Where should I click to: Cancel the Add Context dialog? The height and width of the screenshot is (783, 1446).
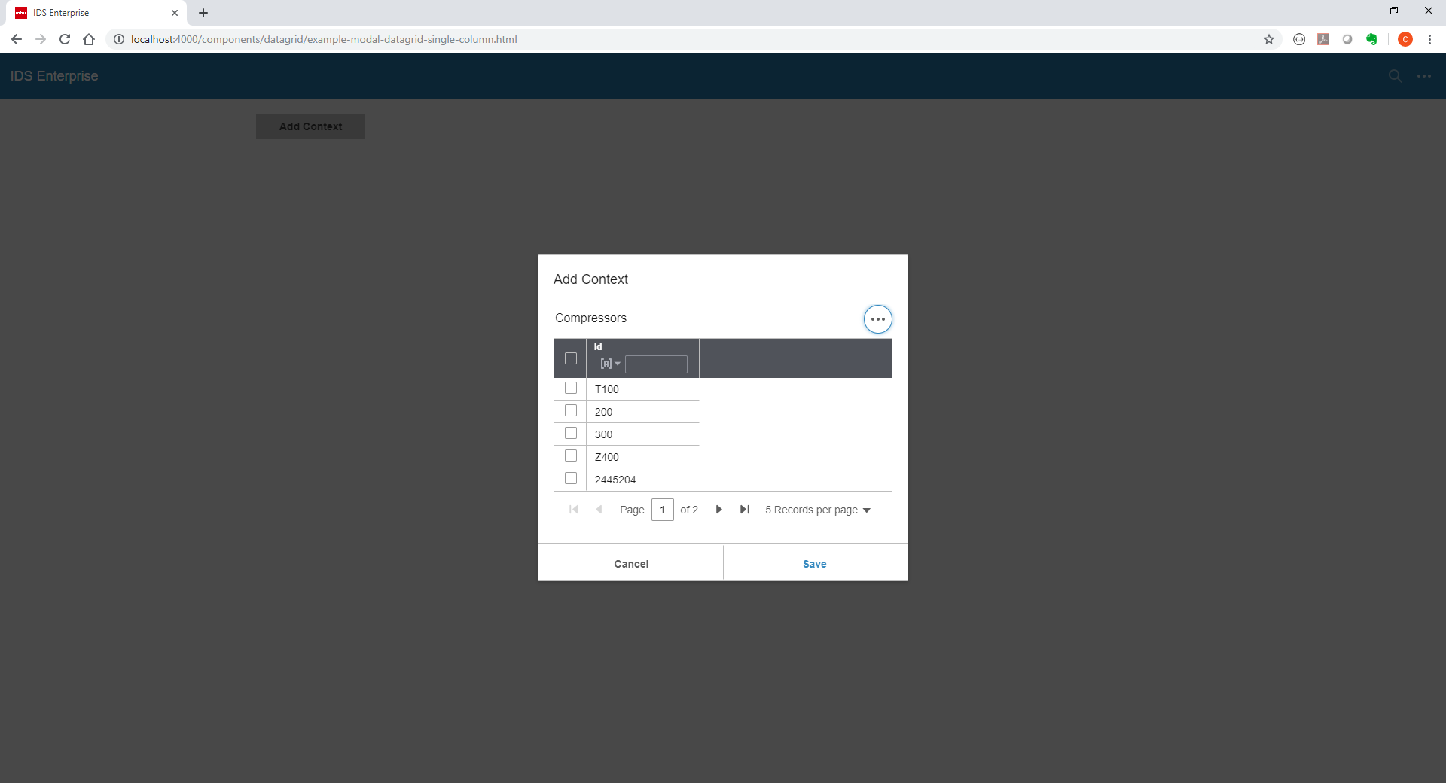pyautogui.click(x=631, y=563)
